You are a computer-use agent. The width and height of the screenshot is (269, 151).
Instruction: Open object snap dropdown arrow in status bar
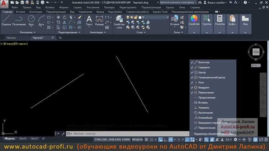(196, 140)
